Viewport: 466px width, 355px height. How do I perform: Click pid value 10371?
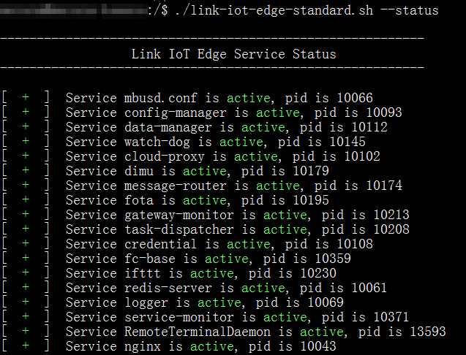[x=391, y=317]
